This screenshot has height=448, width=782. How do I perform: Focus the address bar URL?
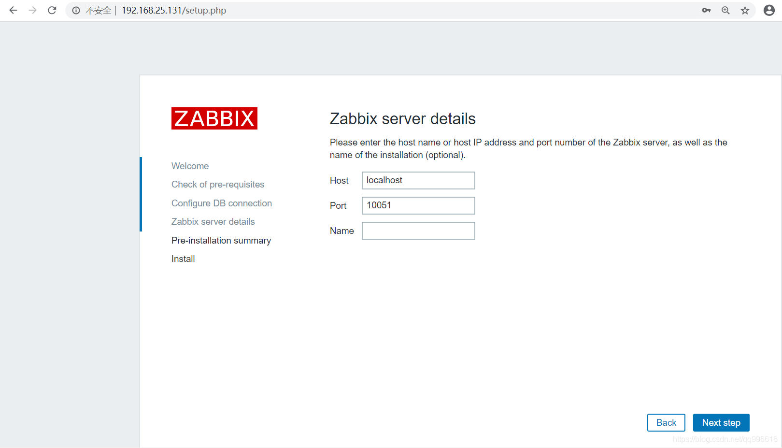[x=174, y=10]
